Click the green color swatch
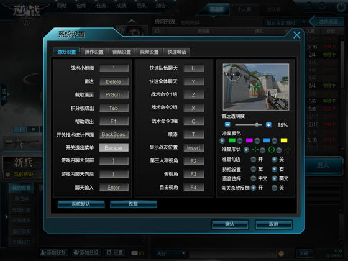This screenshot has width=348, height=261. (232, 140)
